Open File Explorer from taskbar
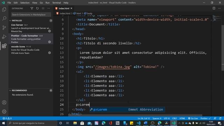Screen dimensions: 224x126 [75, 123]
